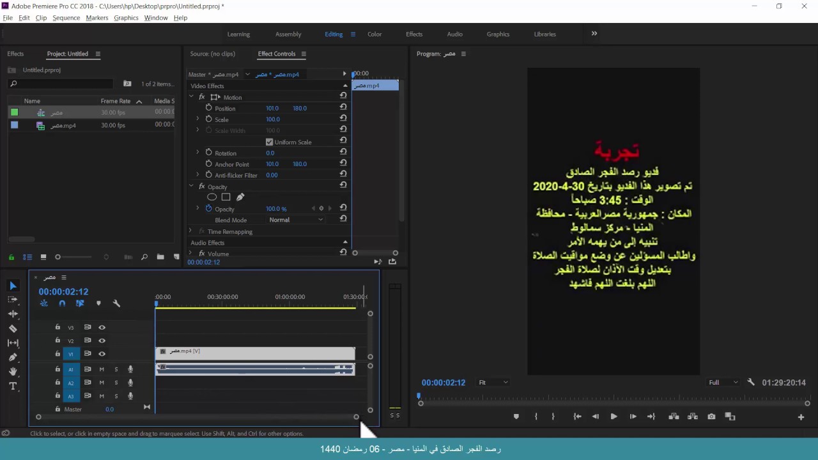Open Effects panel tab
This screenshot has height=460, width=818.
[x=15, y=54]
